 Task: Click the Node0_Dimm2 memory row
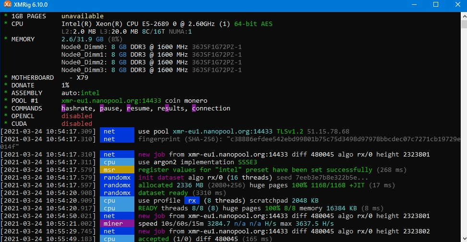click(151, 62)
